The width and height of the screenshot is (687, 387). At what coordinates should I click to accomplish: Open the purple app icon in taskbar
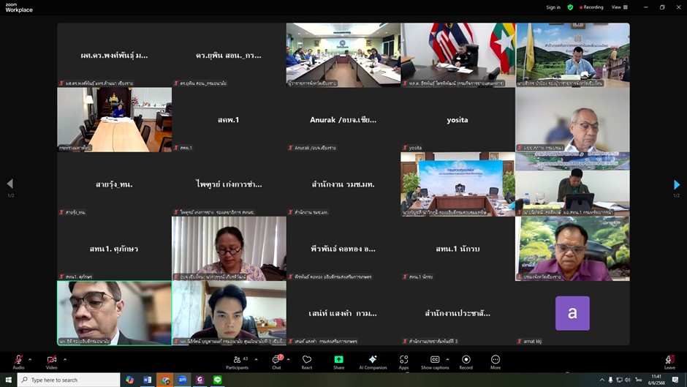coord(200,380)
